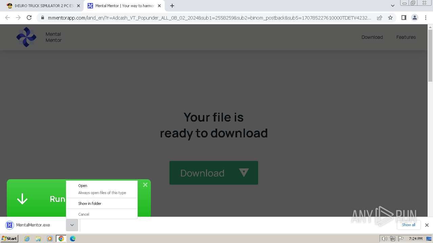Launch Internet Explorer from taskbar

(x=27, y=239)
